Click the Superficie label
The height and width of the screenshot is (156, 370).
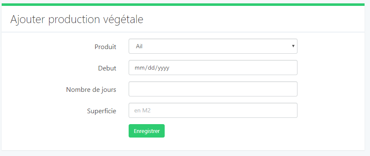(101, 111)
